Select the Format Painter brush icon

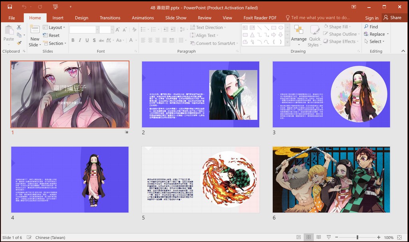pyautogui.click(x=19, y=43)
